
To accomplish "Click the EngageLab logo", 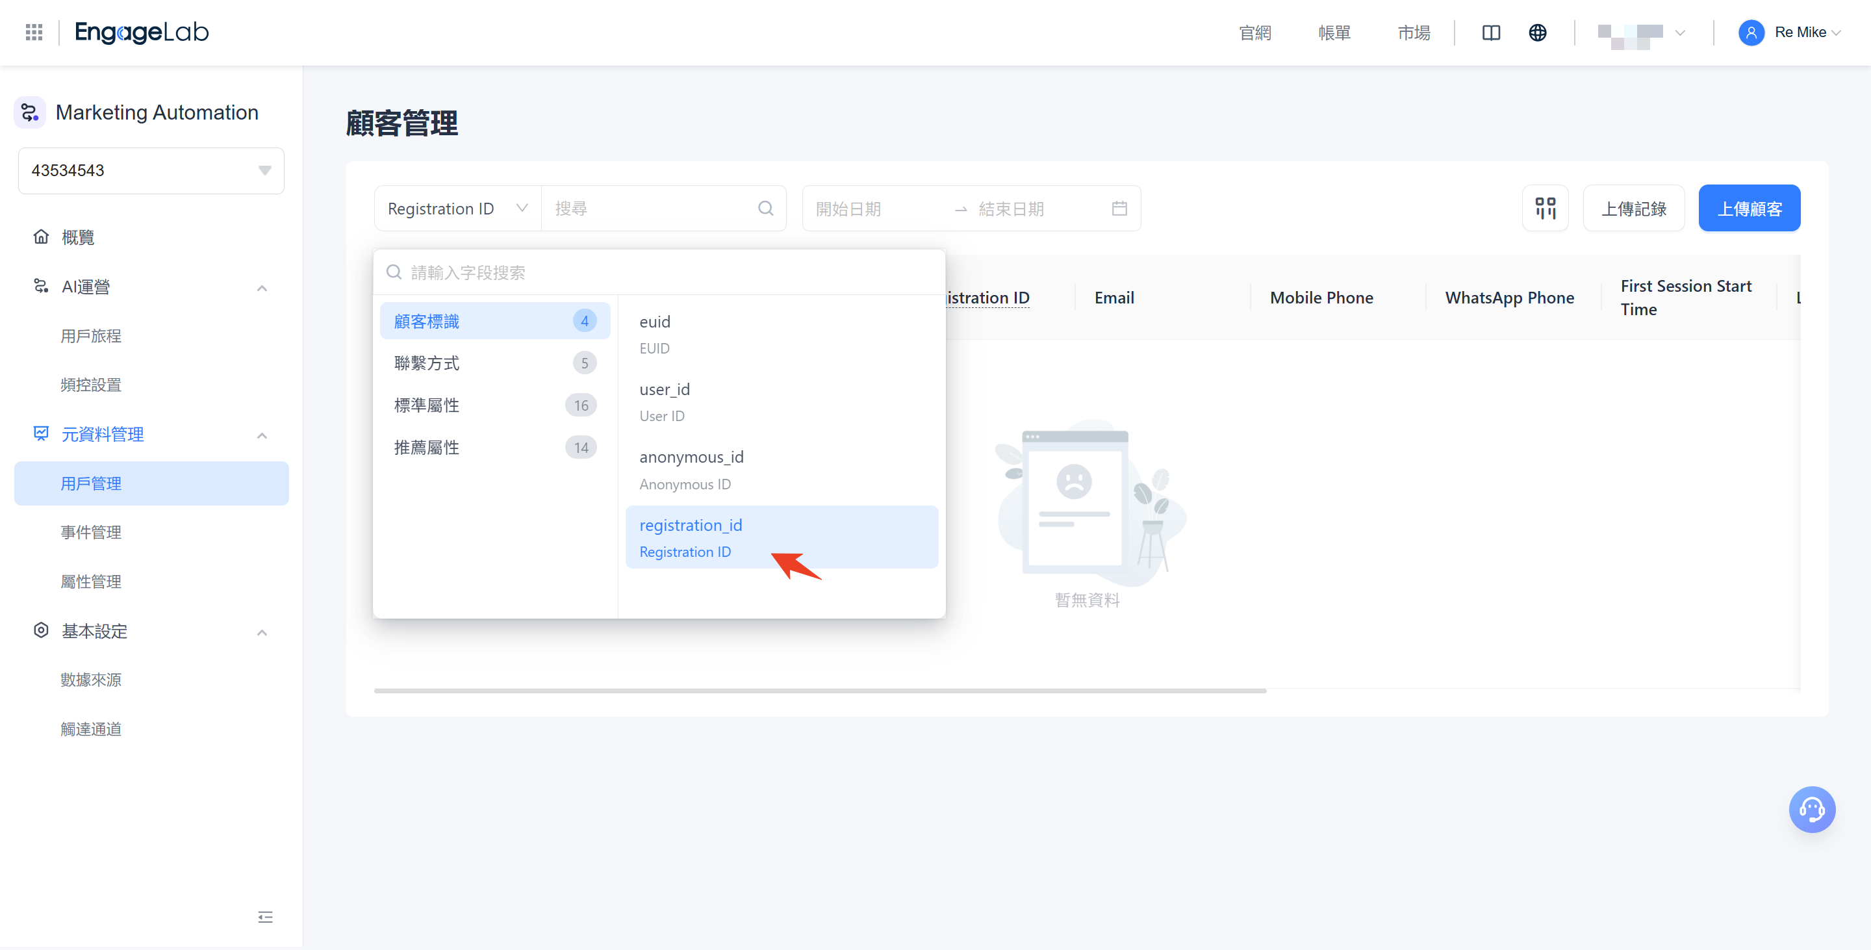I will pyautogui.click(x=141, y=32).
